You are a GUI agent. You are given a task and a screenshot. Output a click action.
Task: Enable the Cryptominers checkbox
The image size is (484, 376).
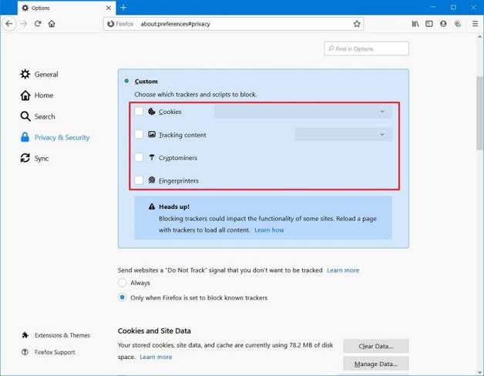tap(139, 157)
